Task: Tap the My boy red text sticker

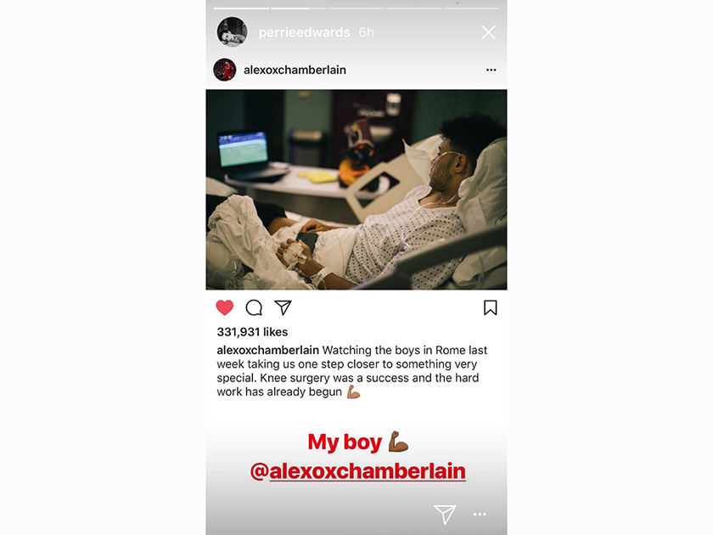Action: (x=358, y=442)
